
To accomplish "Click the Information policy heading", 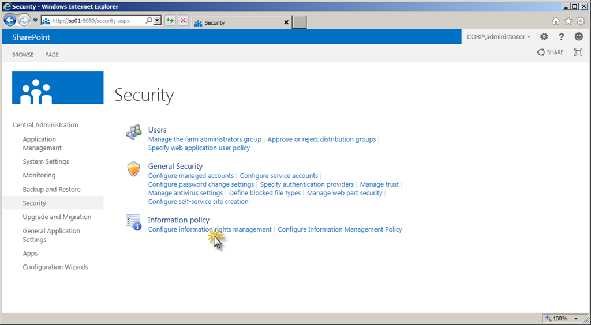I will tap(179, 220).
